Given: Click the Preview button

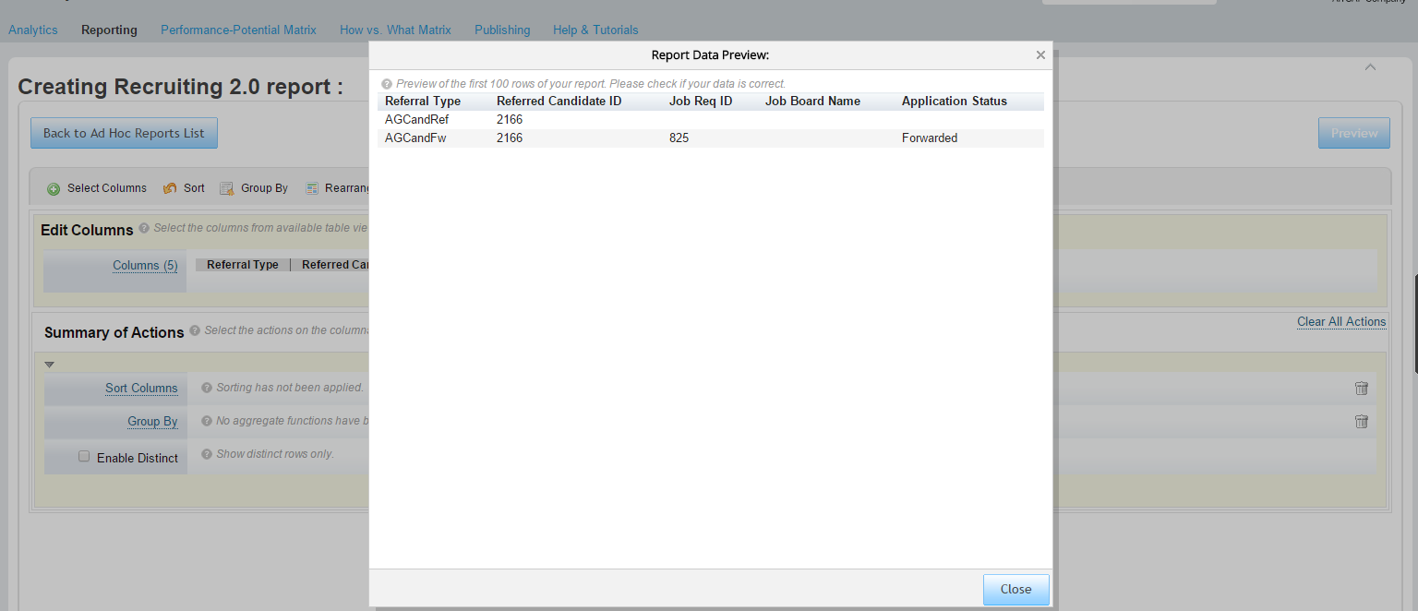Looking at the screenshot, I should [1354, 133].
